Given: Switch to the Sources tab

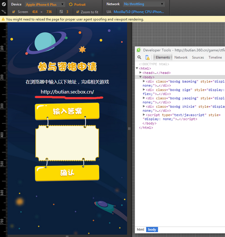Looking at the screenshot, I should 198,57.
